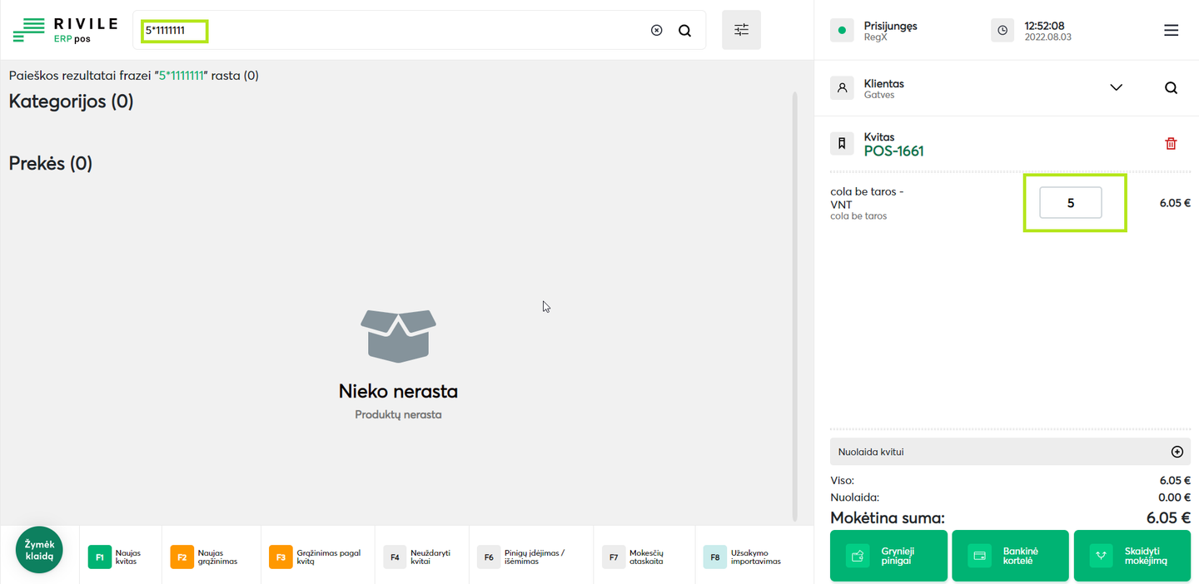This screenshot has width=1199, height=584.
Task: Clear the search field with the X icon
Action: coord(656,31)
